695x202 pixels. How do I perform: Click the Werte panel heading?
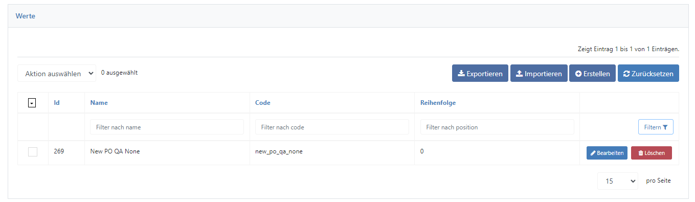coord(26,16)
